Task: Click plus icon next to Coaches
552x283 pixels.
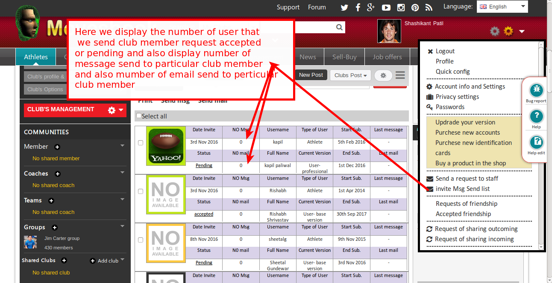Action: [58, 174]
